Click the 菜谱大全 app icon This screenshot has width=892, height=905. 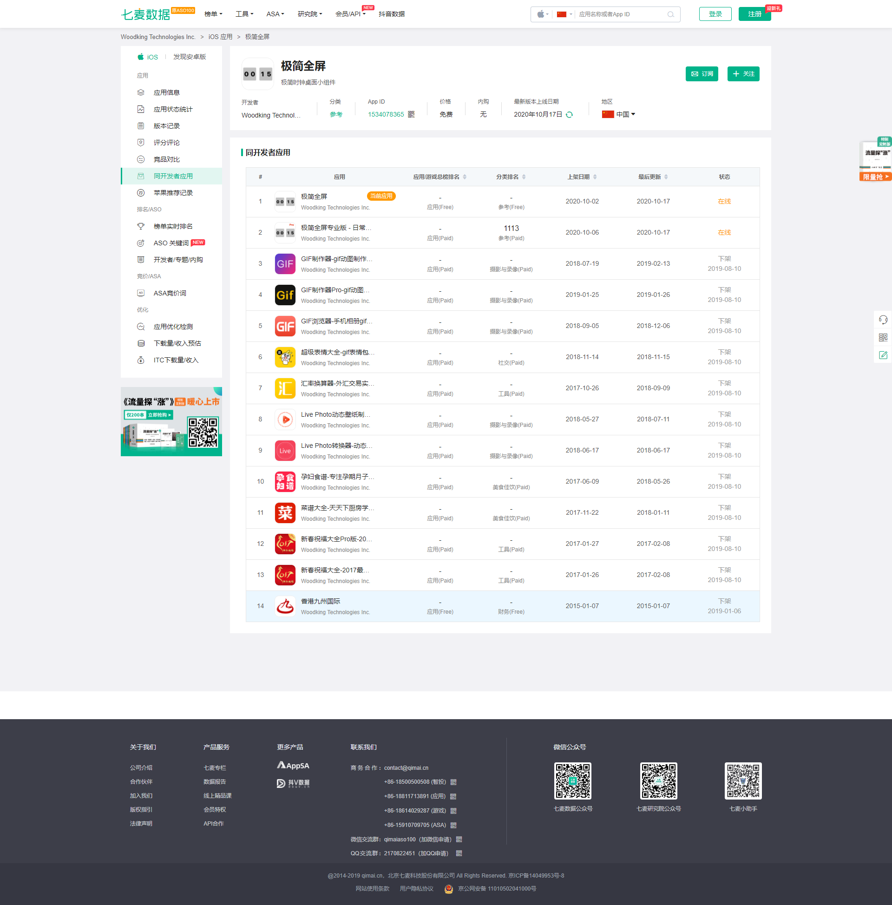tap(285, 513)
